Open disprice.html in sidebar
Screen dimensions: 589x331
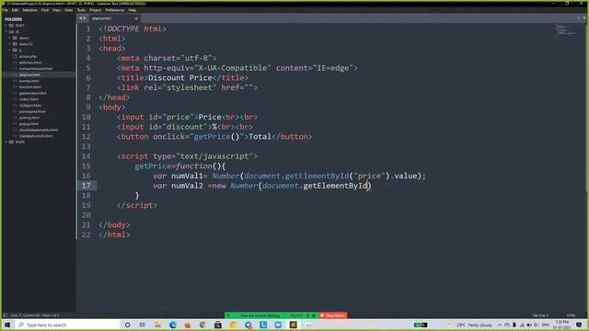click(29, 74)
